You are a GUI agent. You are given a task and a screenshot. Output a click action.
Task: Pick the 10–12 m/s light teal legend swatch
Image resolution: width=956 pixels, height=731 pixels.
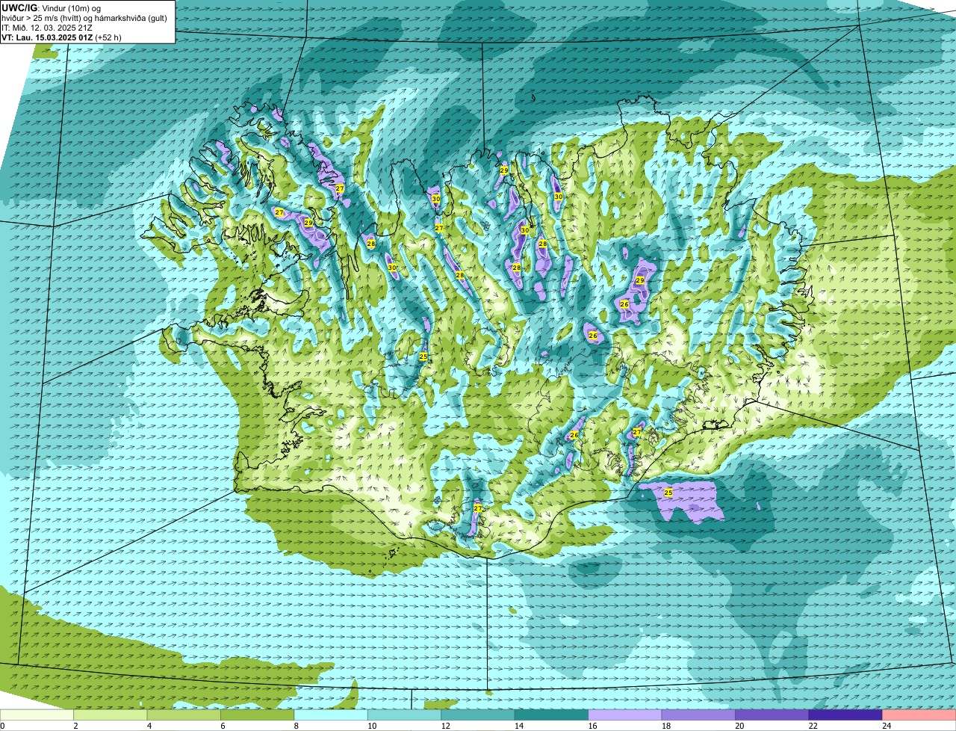(406, 715)
